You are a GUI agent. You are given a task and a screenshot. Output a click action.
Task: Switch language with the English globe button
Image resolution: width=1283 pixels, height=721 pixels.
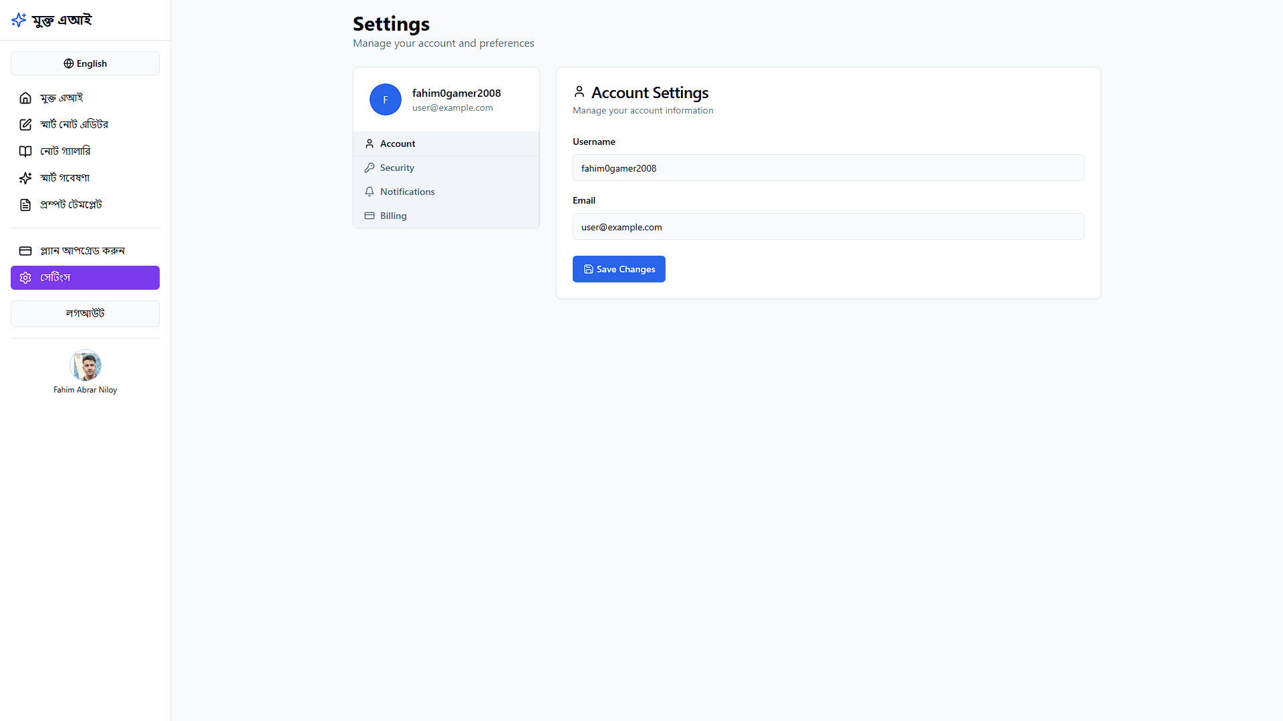click(85, 63)
